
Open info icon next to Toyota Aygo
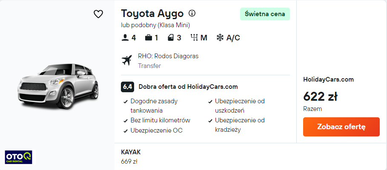[x=192, y=13]
